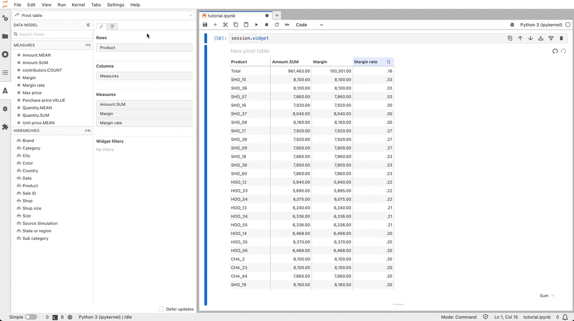The width and height of the screenshot is (574, 321).
Task: Open the Kernel menu
Action: coord(78,5)
